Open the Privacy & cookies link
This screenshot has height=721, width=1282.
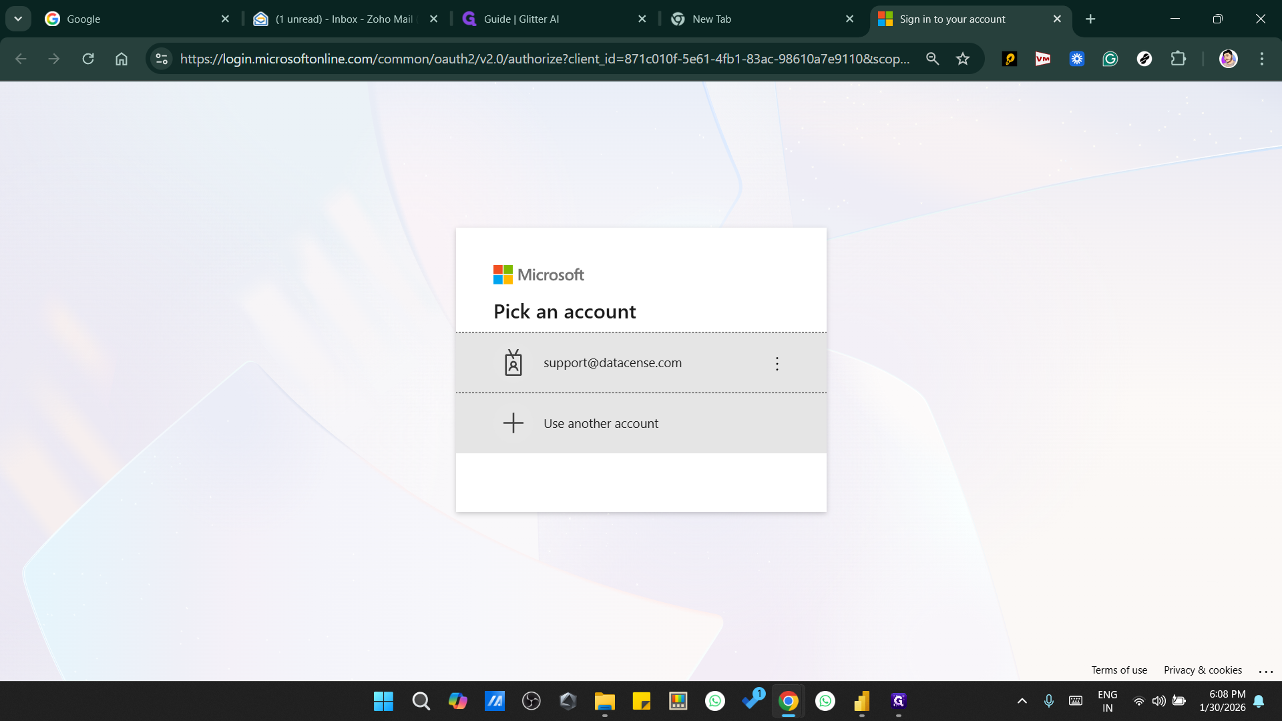(1202, 670)
